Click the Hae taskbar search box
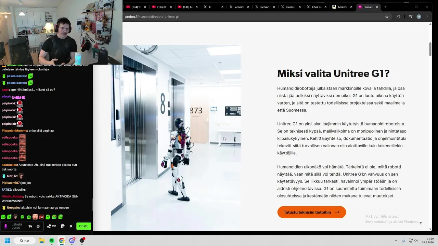 (x=25, y=241)
